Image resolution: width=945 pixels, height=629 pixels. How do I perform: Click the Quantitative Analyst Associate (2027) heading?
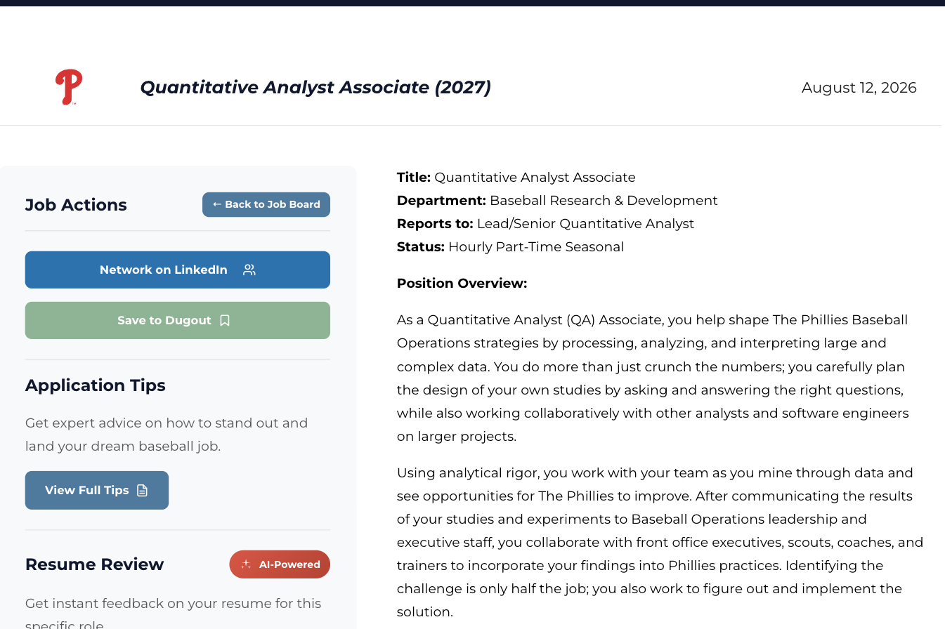coord(315,87)
